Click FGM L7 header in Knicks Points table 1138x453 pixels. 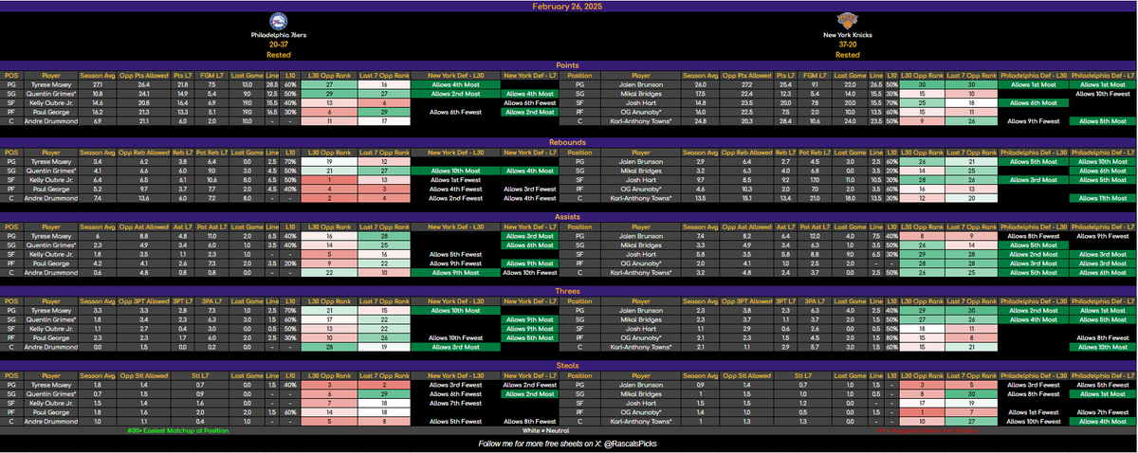[x=813, y=75]
